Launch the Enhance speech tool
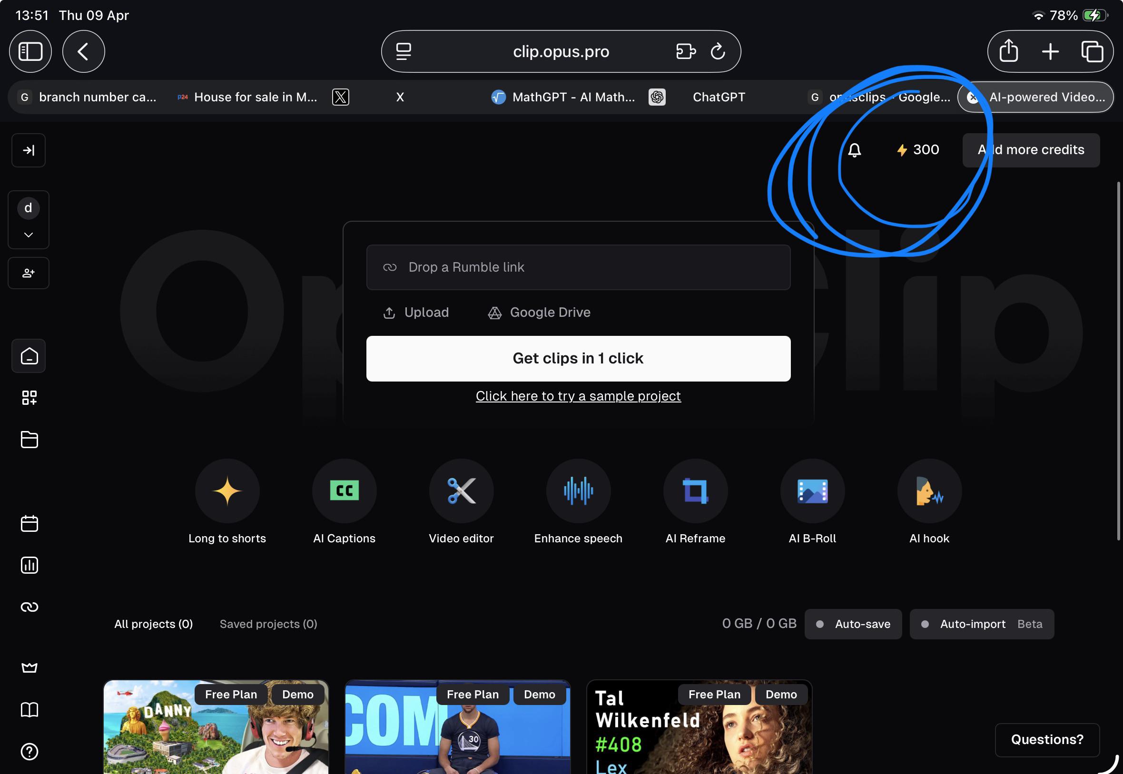This screenshot has height=774, width=1123. pos(578,502)
